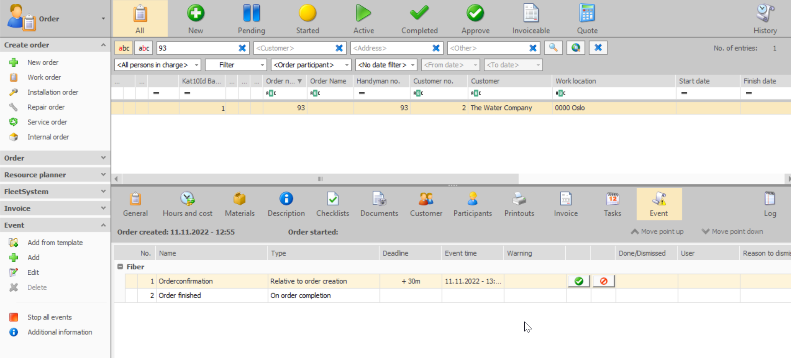This screenshot has height=358, width=791.
Task: Show orders with Pending status
Action: pos(251,19)
